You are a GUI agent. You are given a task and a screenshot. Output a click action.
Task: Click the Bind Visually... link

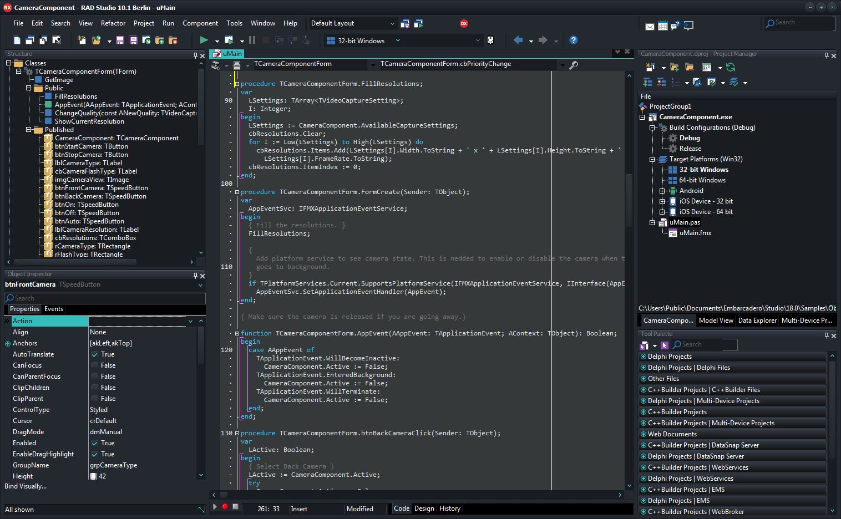[x=26, y=486]
